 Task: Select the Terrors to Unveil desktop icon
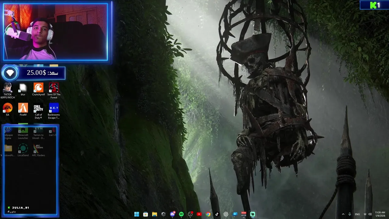[x=39, y=132]
